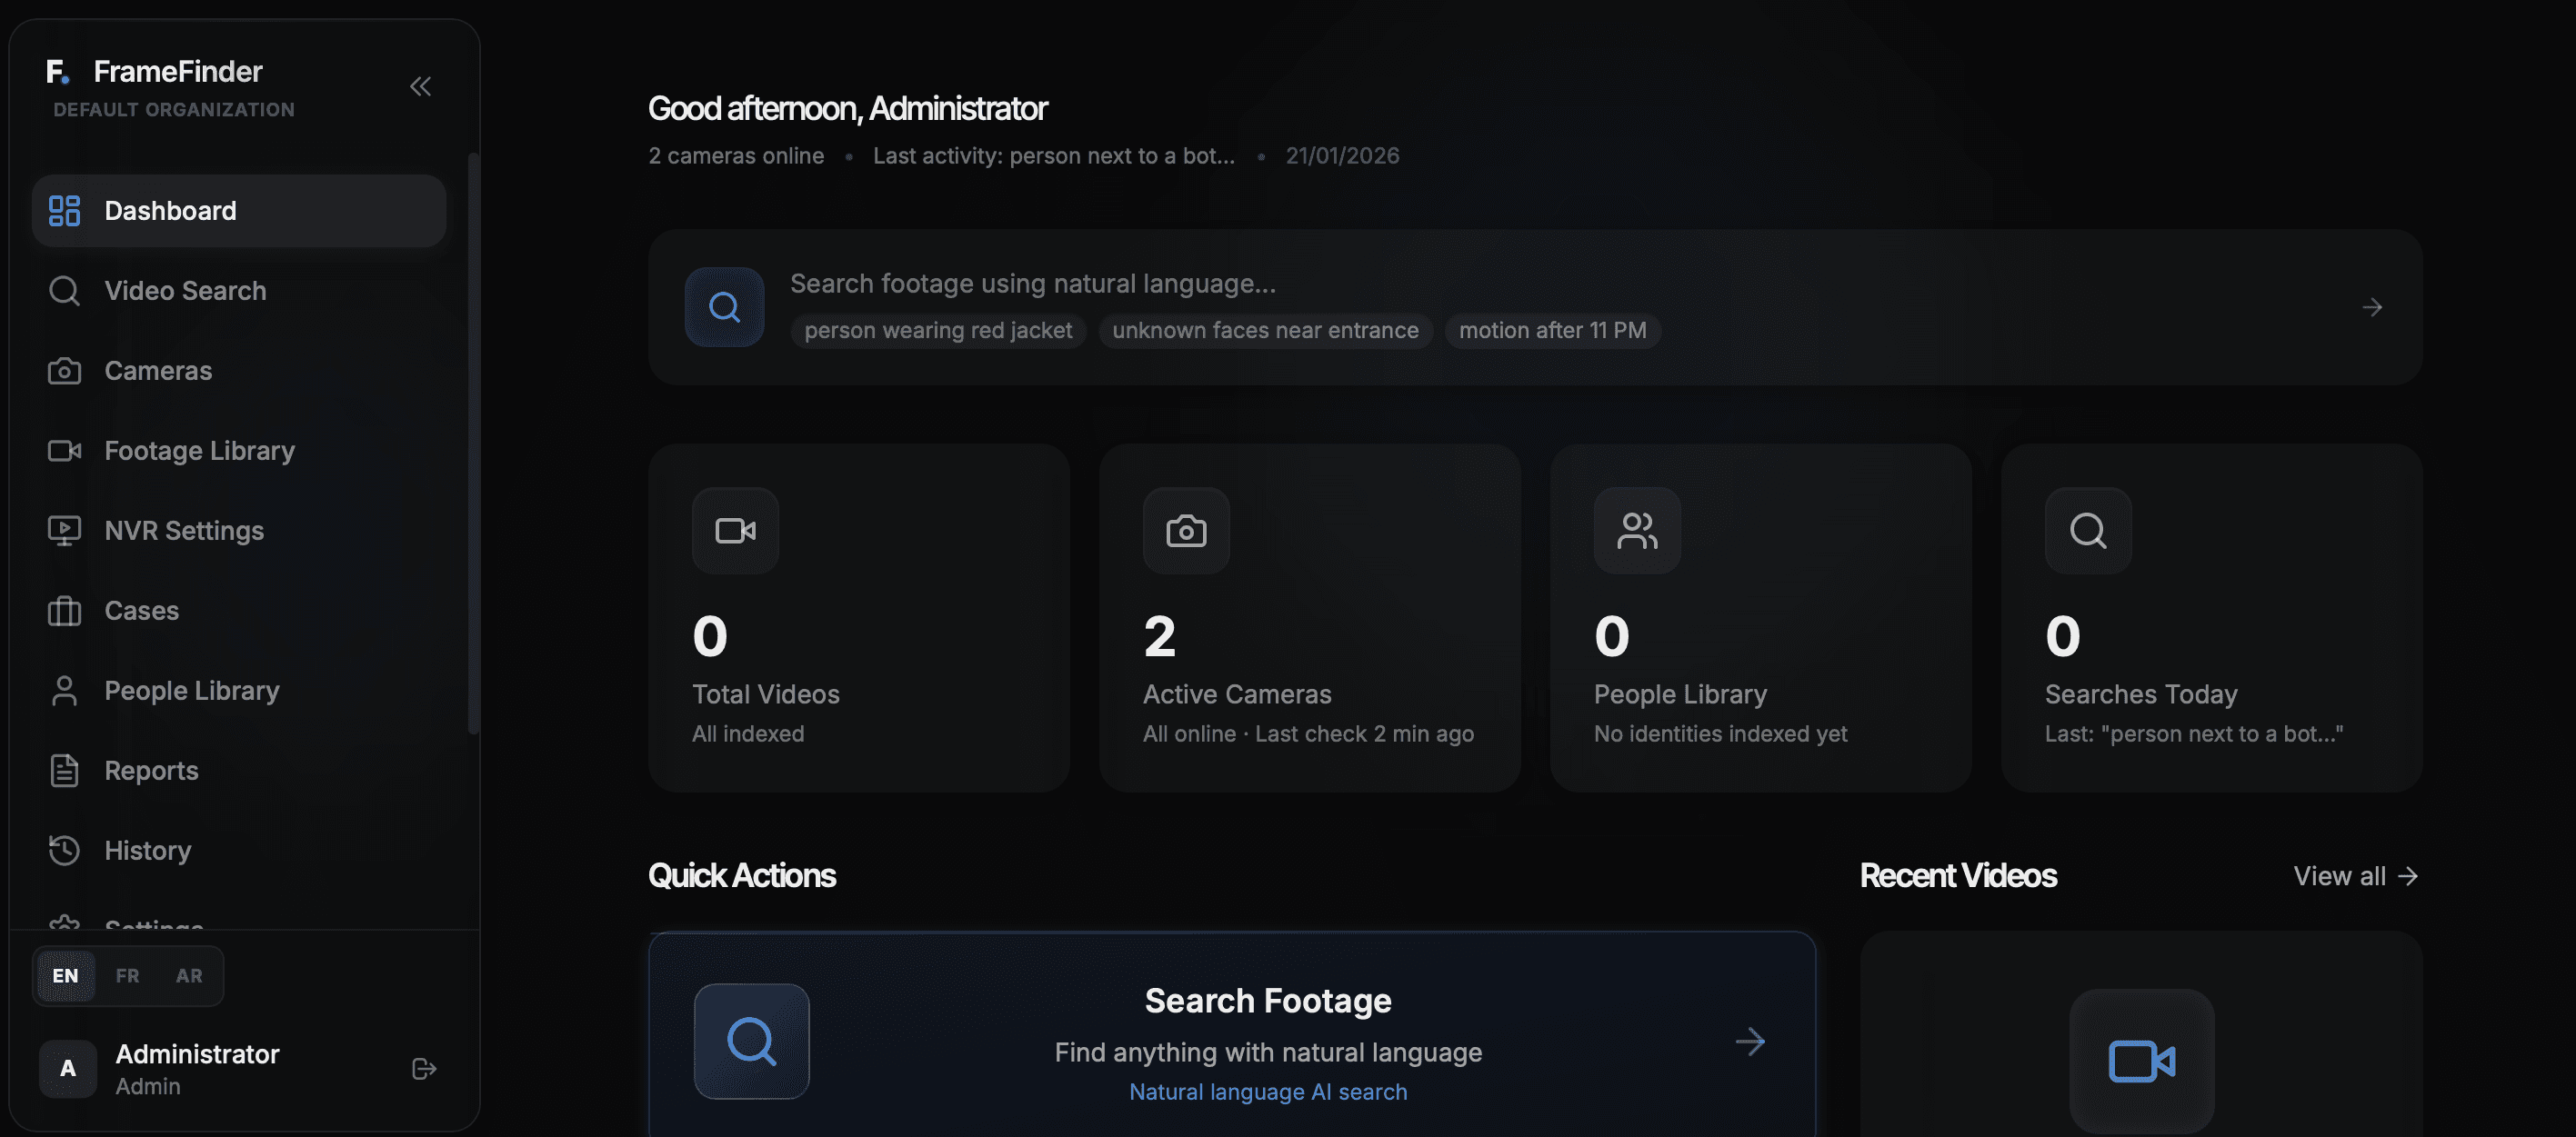The width and height of the screenshot is (2576, 1137).
Task: Switch language to AR
Action: click(189, 976)
